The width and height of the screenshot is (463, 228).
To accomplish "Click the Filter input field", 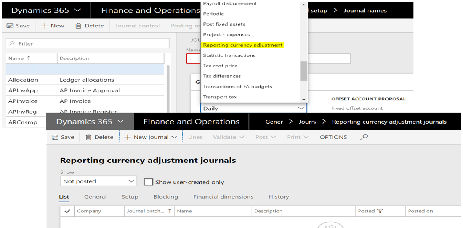I will click(x=88, y=43).
